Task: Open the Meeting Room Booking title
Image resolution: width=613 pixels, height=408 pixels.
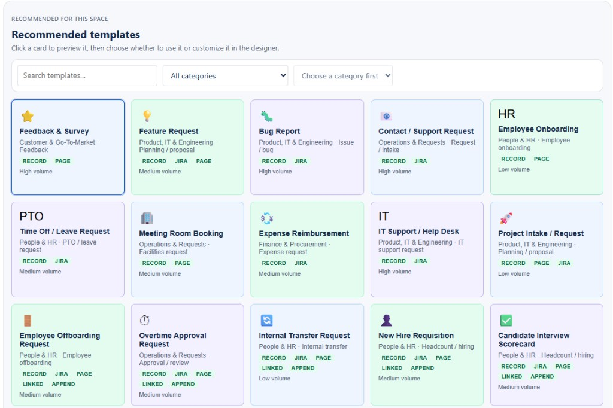Action: click(181, 233)
